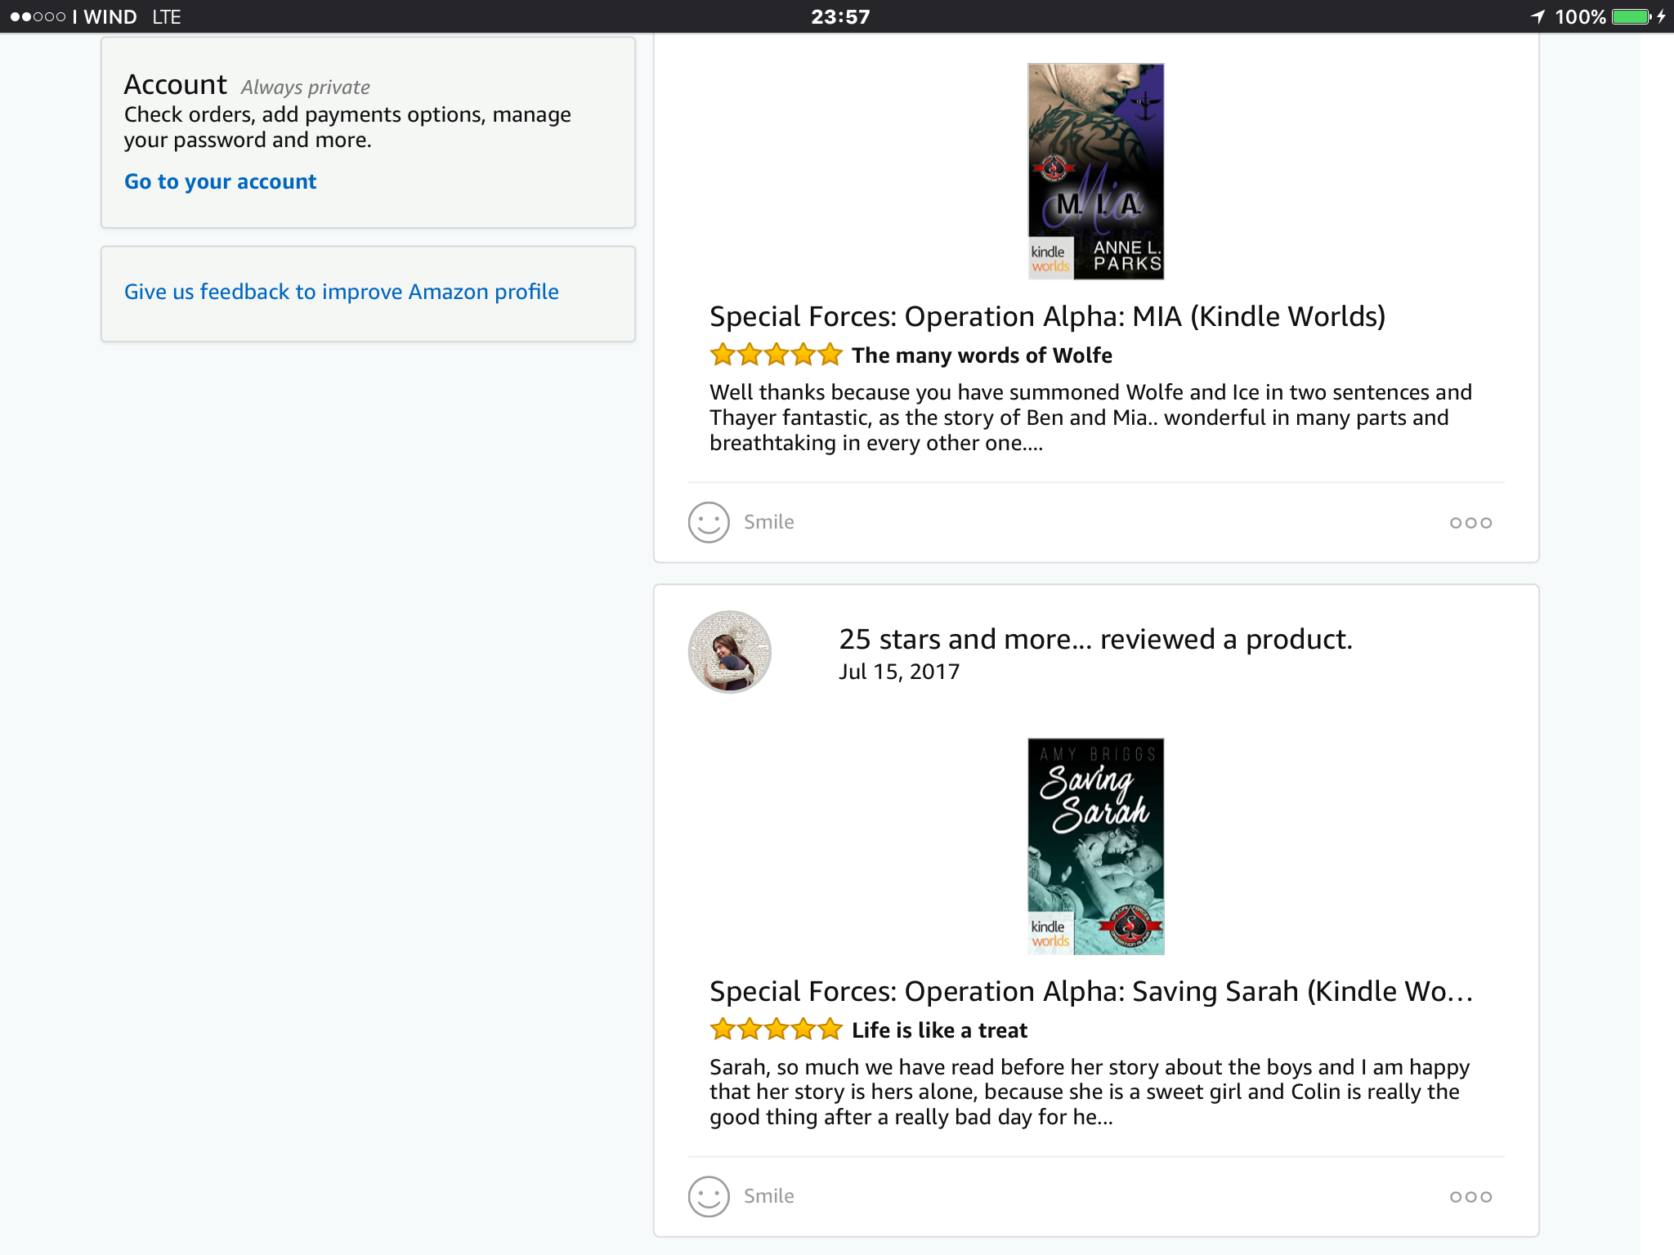This screenshot has height=1255, width=1674.
Task: Tap the Smile face icon under Saving Sarah review
Action: (709, 1196)
